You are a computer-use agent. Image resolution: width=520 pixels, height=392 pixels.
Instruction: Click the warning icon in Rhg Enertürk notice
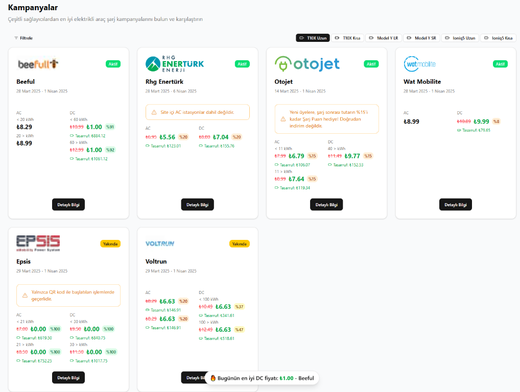[154, 112]
